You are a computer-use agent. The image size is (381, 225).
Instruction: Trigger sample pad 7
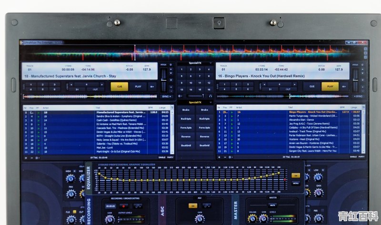[200, 76]
